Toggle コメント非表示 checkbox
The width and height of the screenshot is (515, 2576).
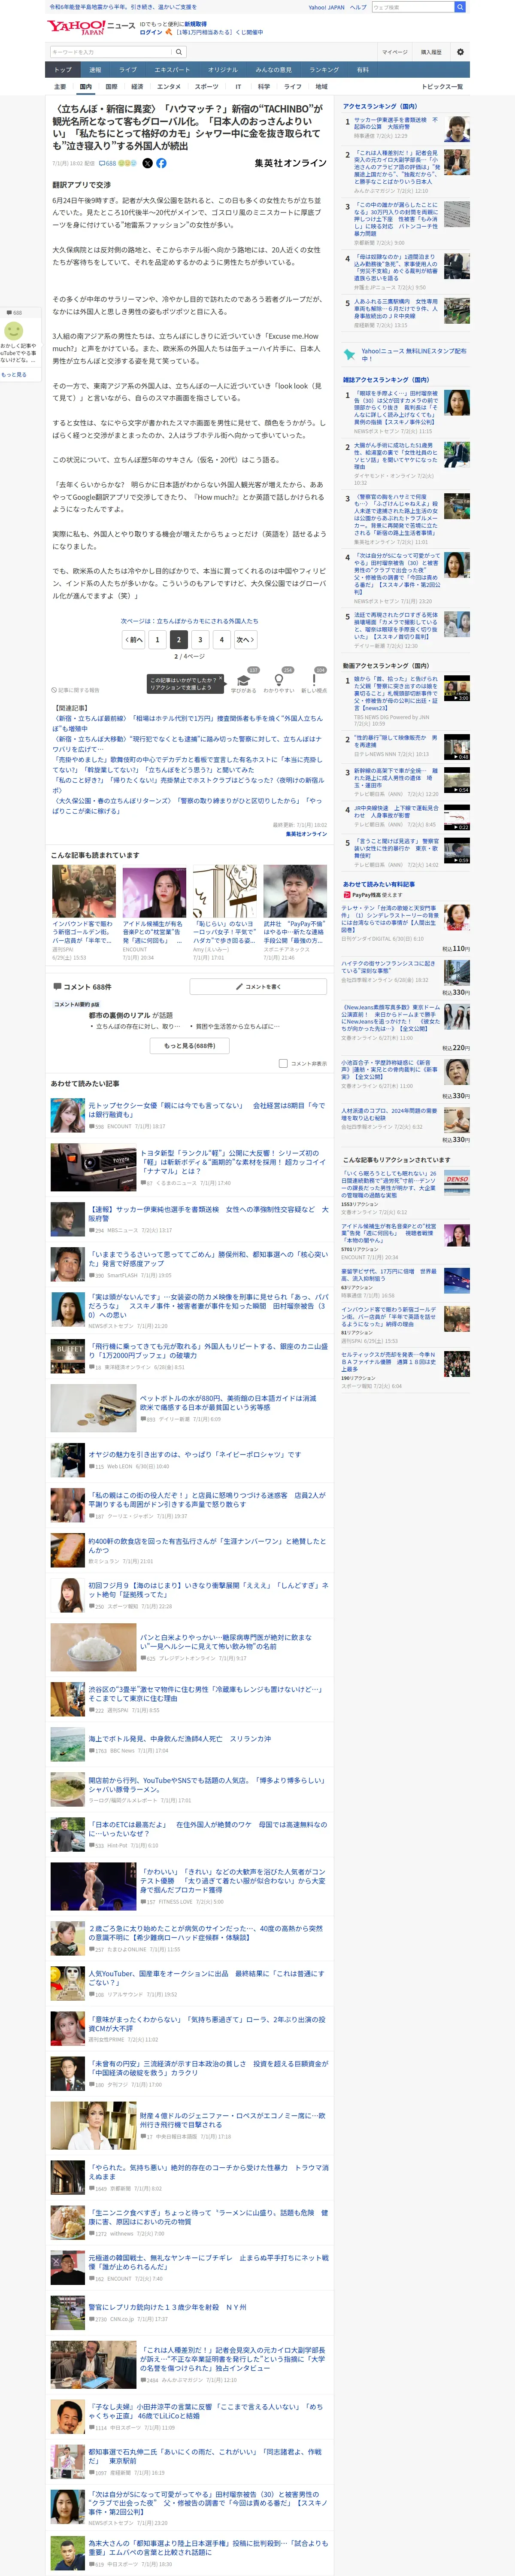pyautogui.click(x=283, y=1063)
